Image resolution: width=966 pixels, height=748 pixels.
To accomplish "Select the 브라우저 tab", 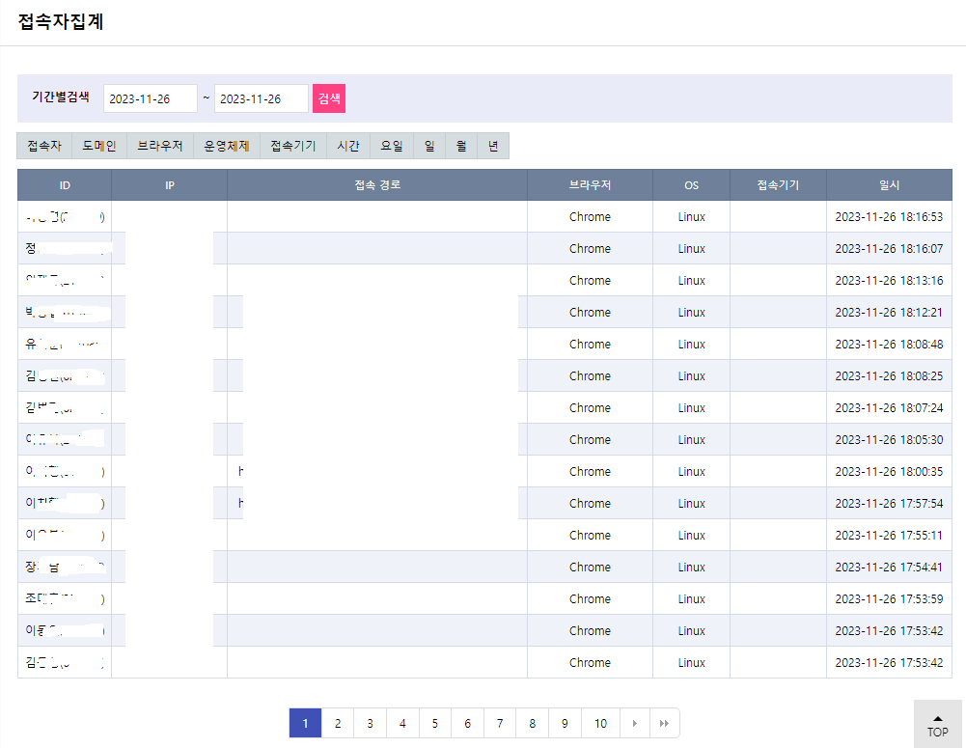I will (x=159, y=147).
